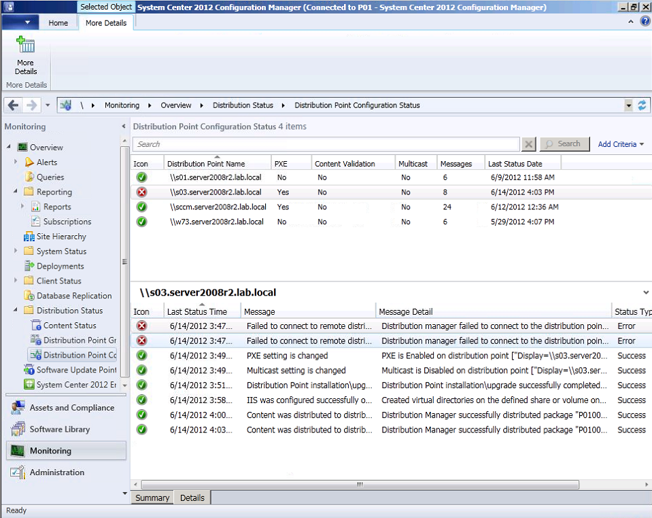The height and width of the screenshot is (518, 652).
Task: Refresh the view with the refresh icon
Action: tap(642, 105)
